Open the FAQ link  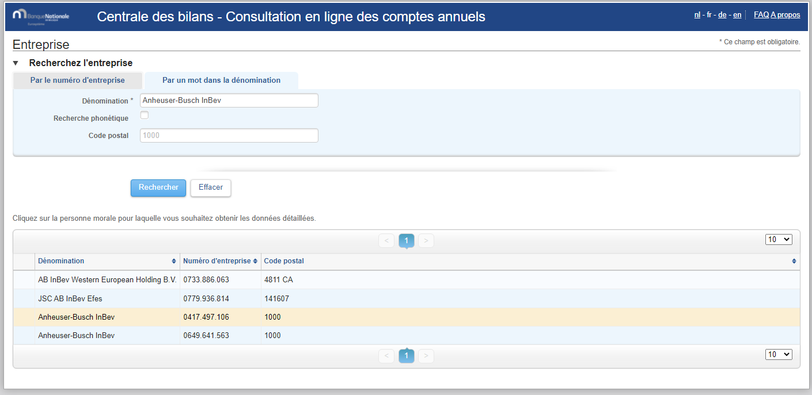point(761,15)
